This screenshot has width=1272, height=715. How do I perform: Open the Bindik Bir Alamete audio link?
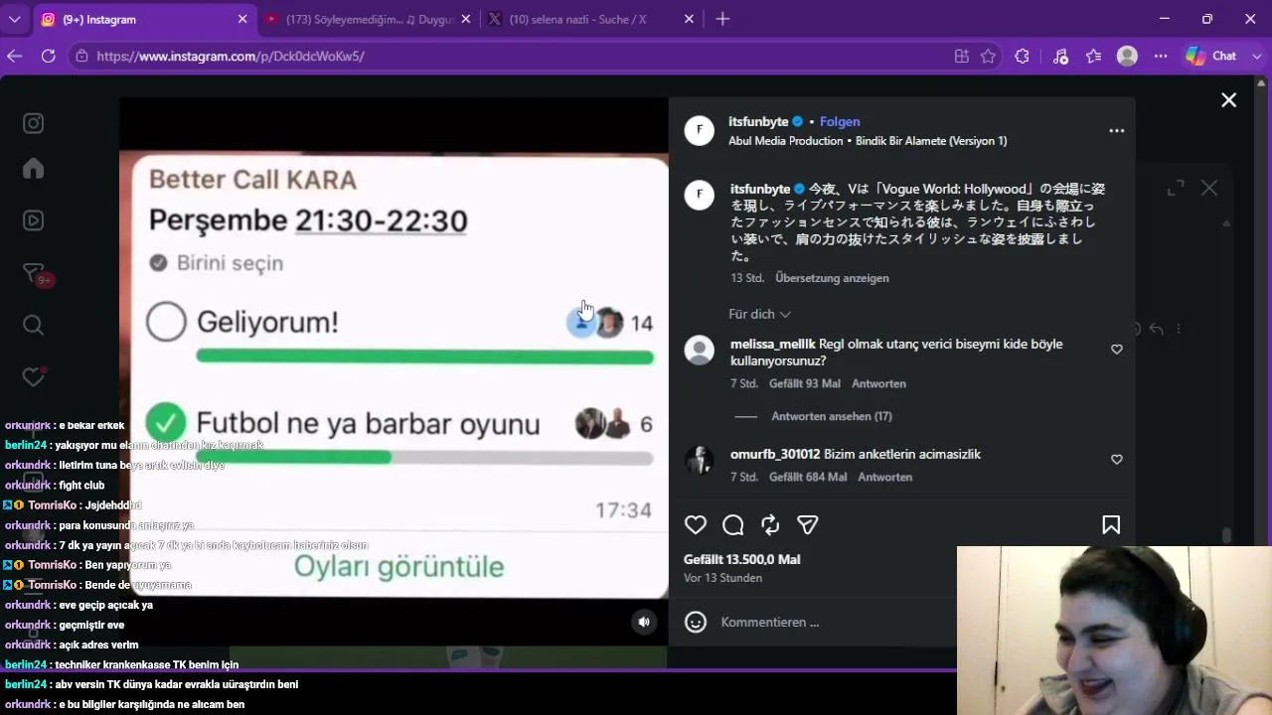[x=931, y=141]
